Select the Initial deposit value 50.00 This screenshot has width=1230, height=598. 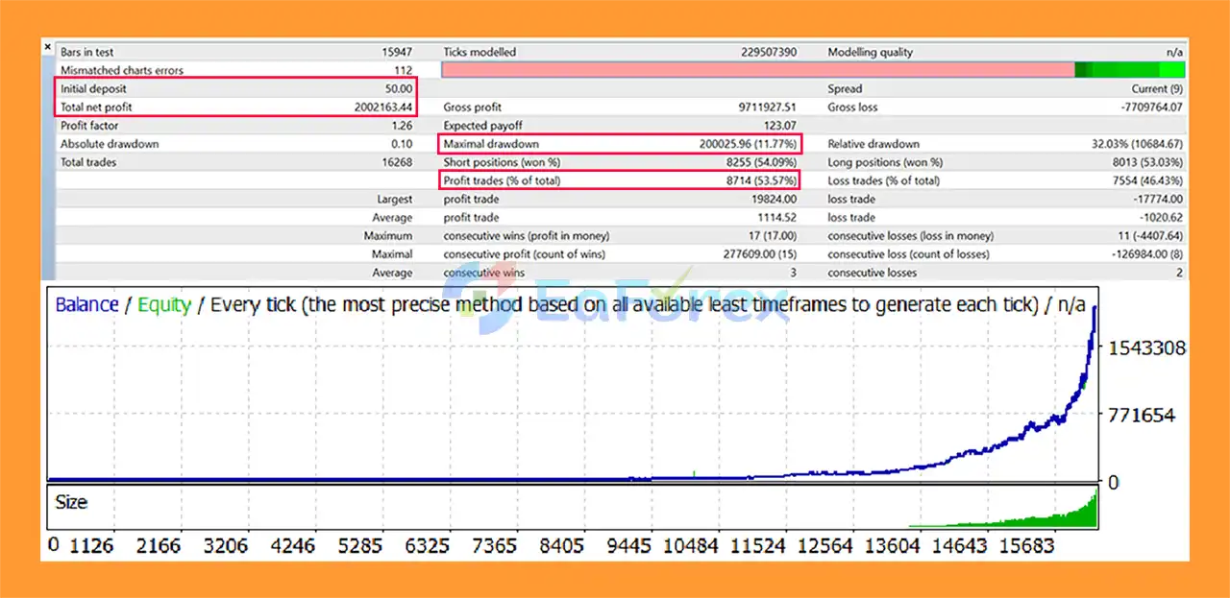point(398,88)
